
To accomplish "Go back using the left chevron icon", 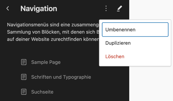I will click(8, 8).
